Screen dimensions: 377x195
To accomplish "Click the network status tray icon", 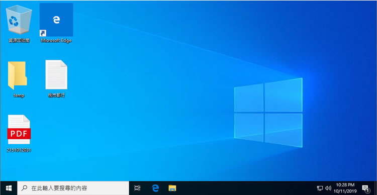I will click(x=320, y=188).
